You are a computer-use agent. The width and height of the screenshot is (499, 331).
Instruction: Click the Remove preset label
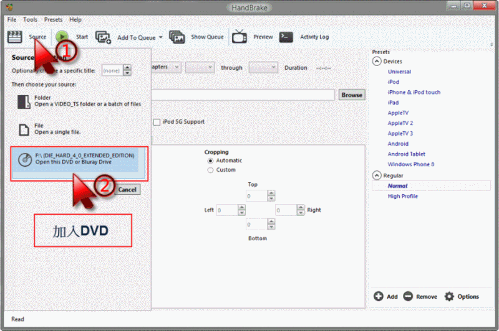click(427, 296)
